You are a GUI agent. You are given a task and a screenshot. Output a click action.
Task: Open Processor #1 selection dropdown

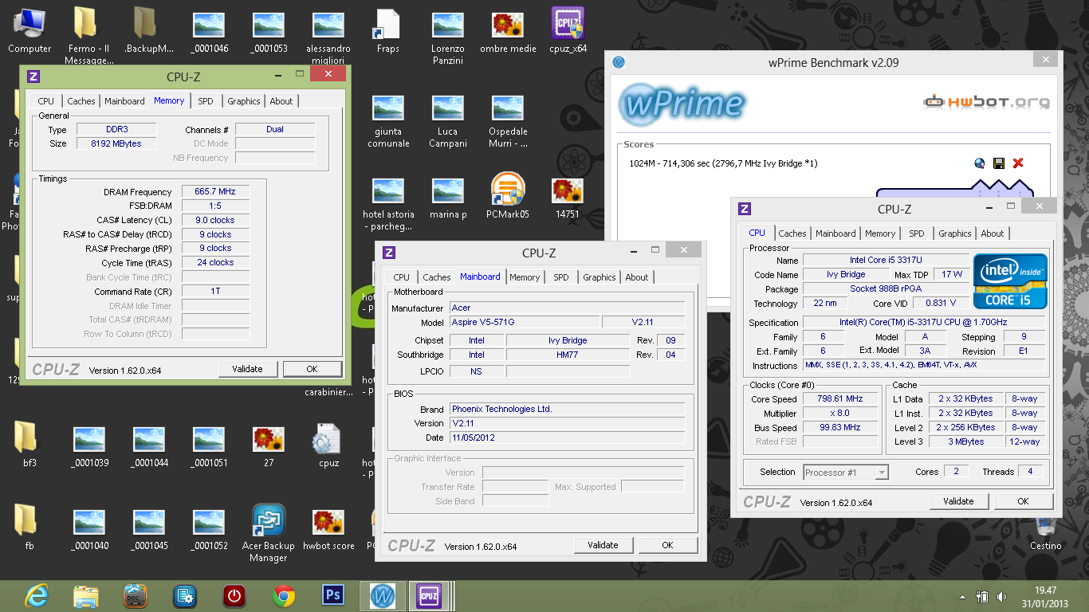846,473
